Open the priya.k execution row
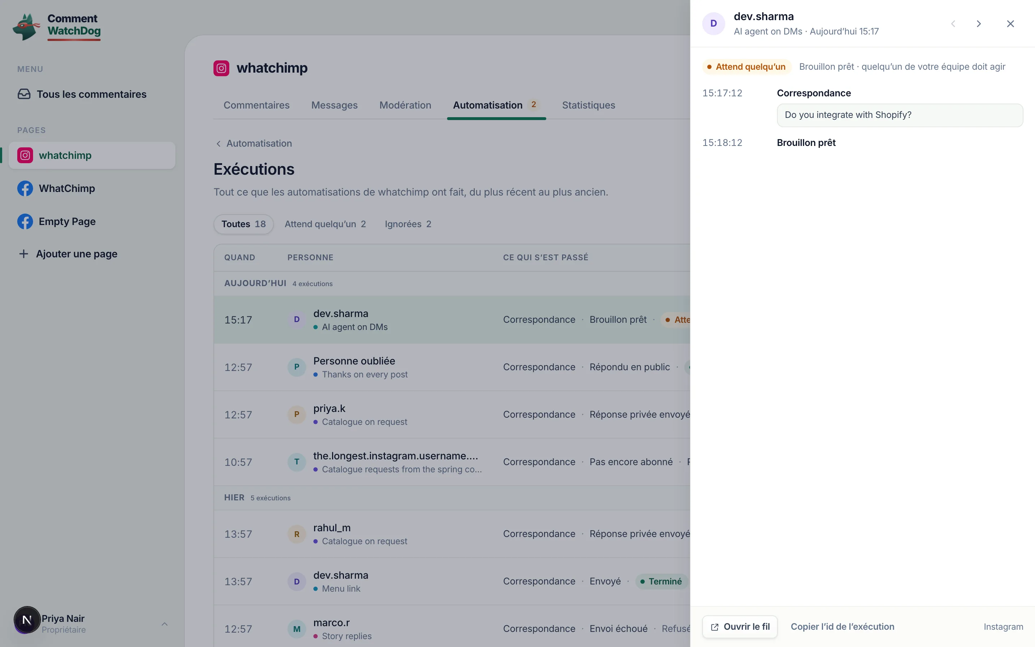The height and width of the screenshot is (647, 1035). [452, 415]
